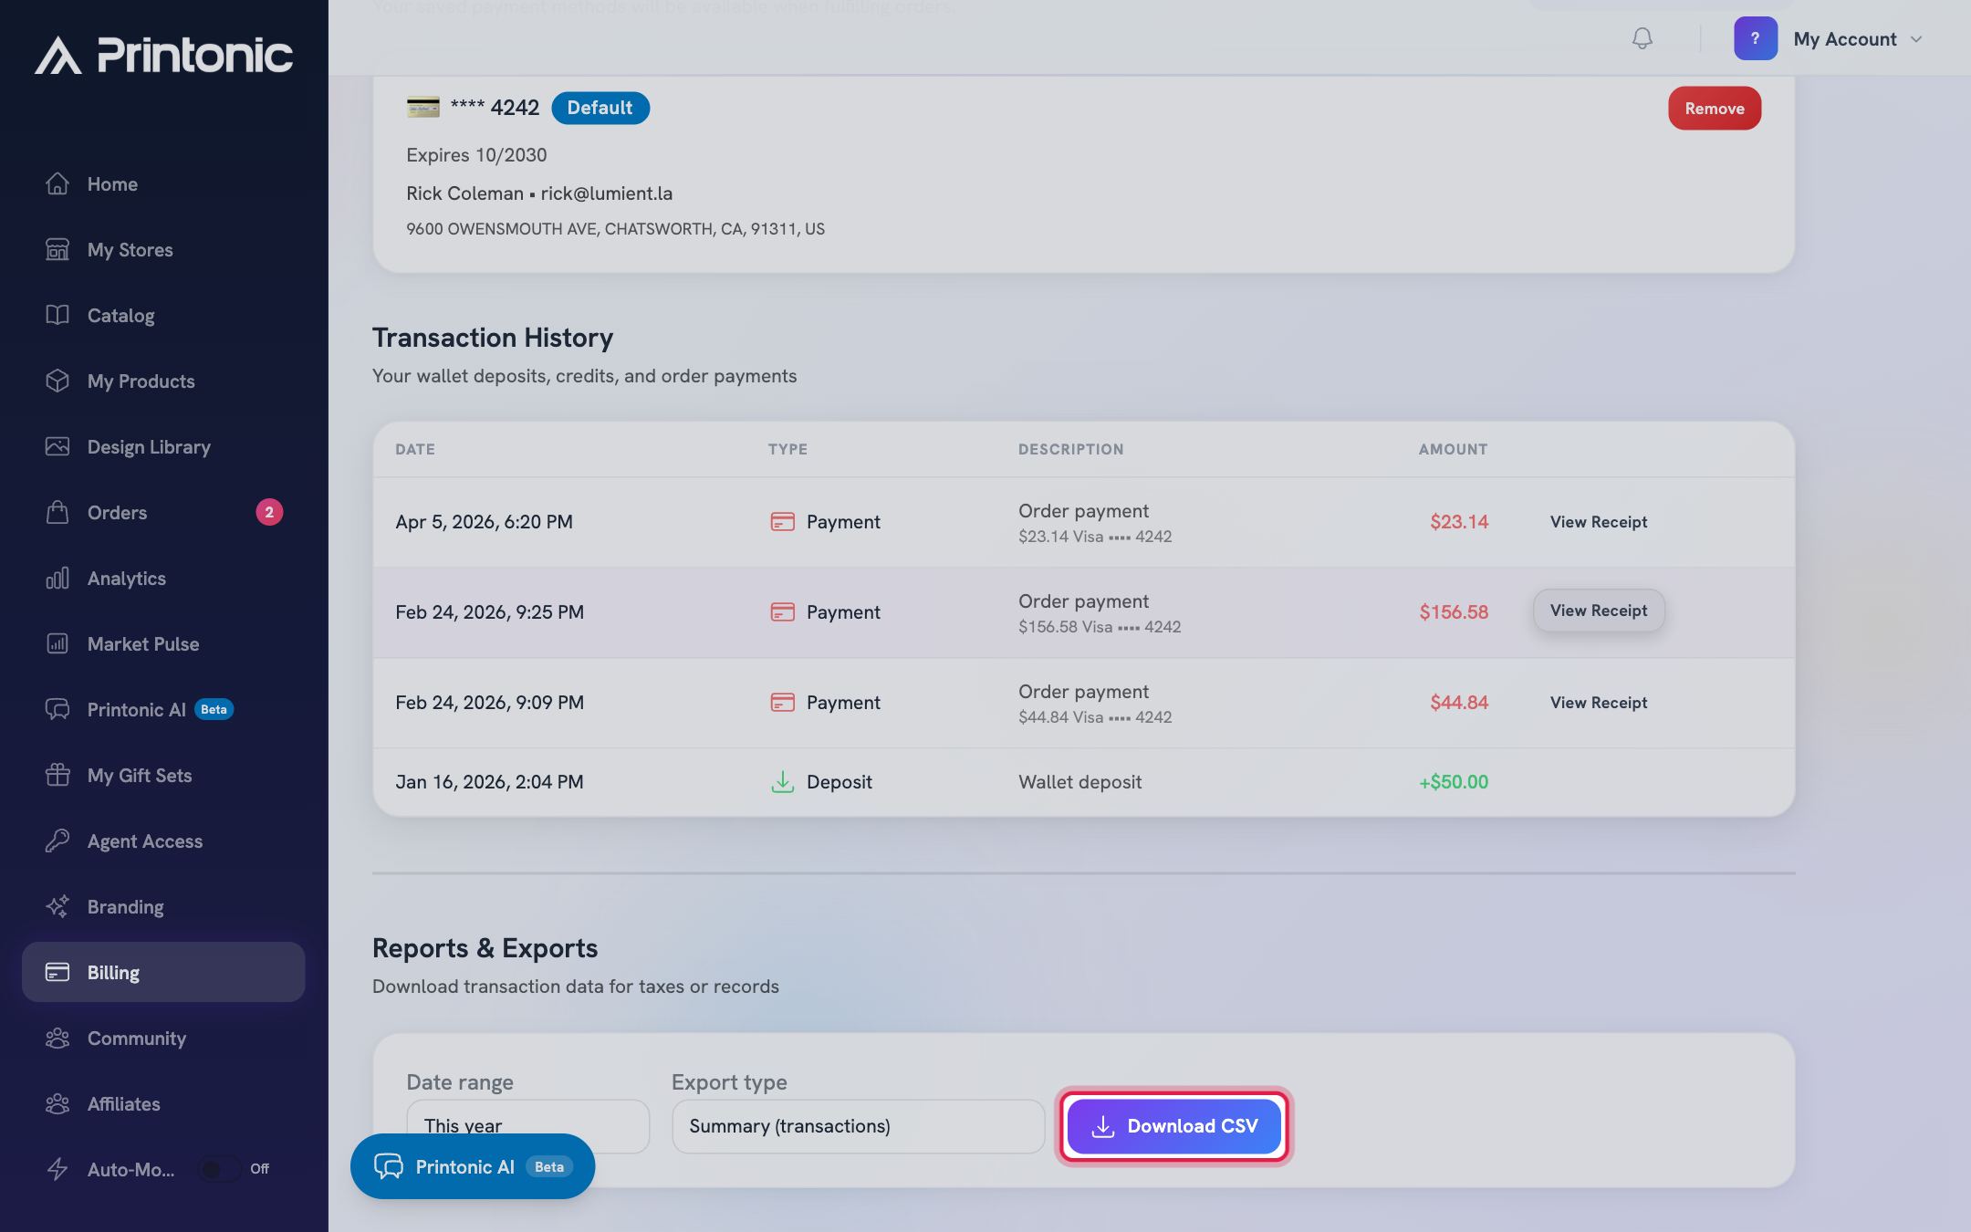Click the credit card icon beside 4242
Image resolution: width=1971 pixels, height=1232 pixels.
(x=422, y=108)
